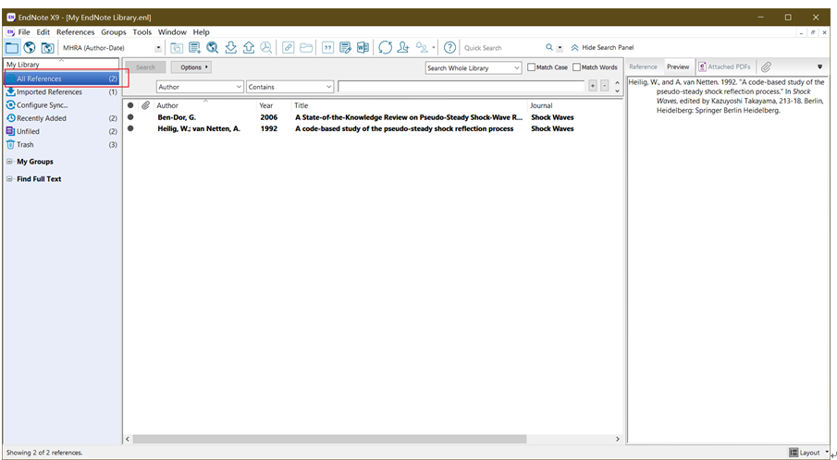Toggle the unread dot for Heilig row
This screenshot has width=837, height=460.
click(130, 128)
